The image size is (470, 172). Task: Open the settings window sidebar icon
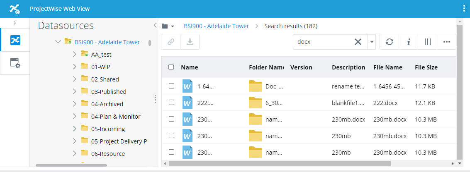[x=15, y=63]
